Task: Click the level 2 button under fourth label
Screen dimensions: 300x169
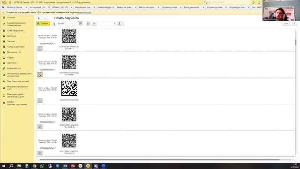Action: [40, 127]
